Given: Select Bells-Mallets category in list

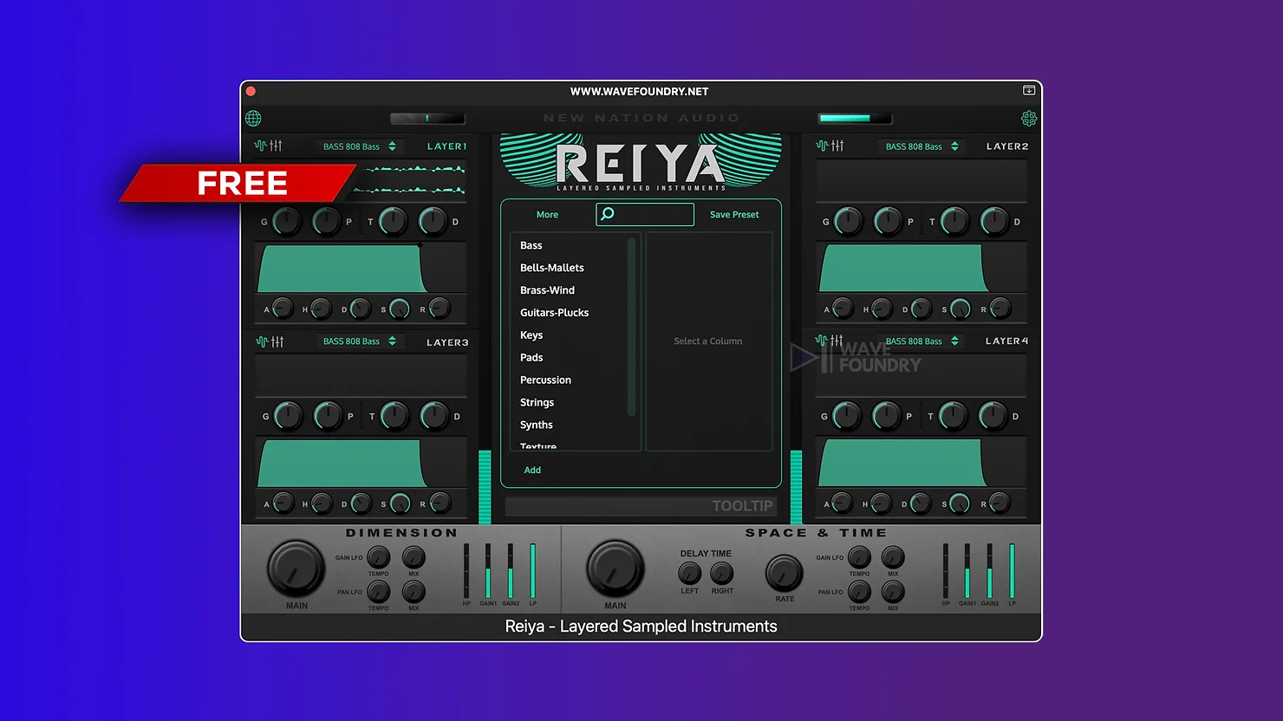Looking at the screenshot, I should pos(552,268).
